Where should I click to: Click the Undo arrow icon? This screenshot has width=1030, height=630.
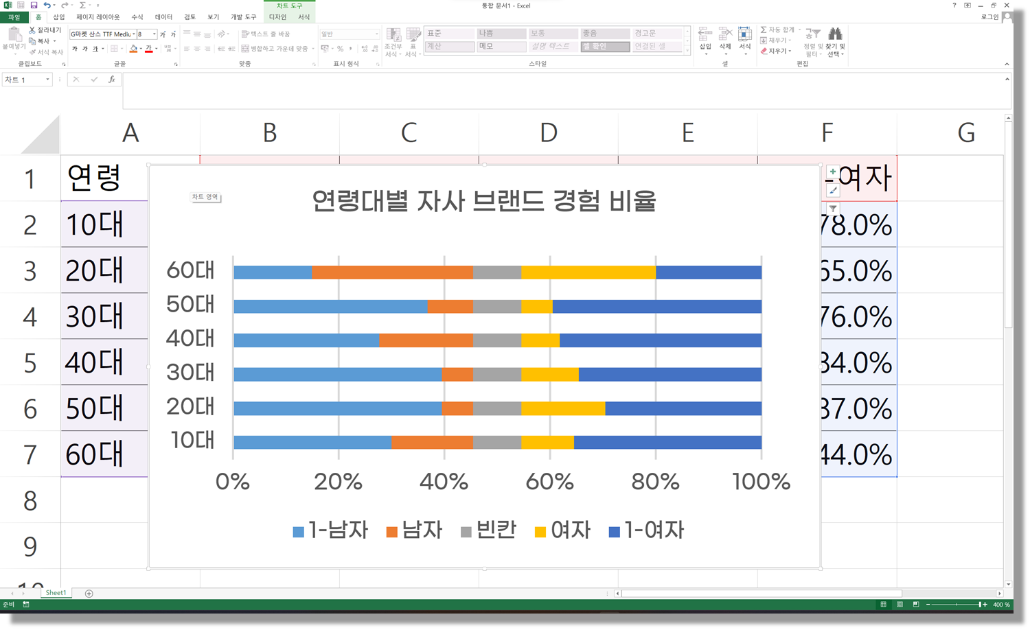coord(47,5)
